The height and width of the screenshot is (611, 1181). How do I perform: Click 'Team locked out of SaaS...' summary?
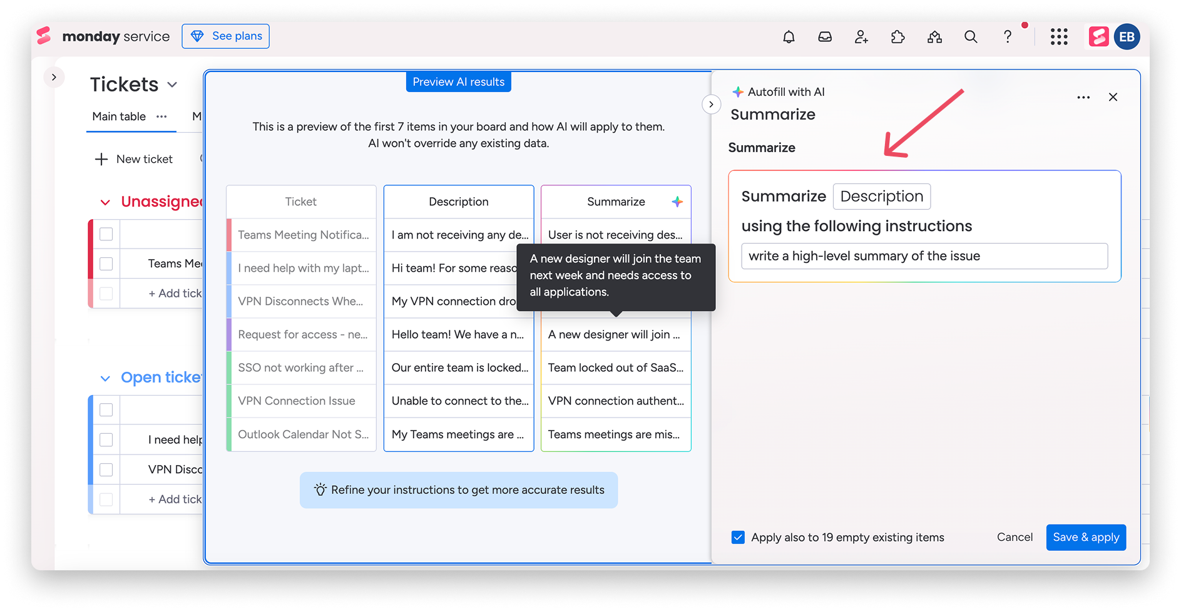click(616, 367)
